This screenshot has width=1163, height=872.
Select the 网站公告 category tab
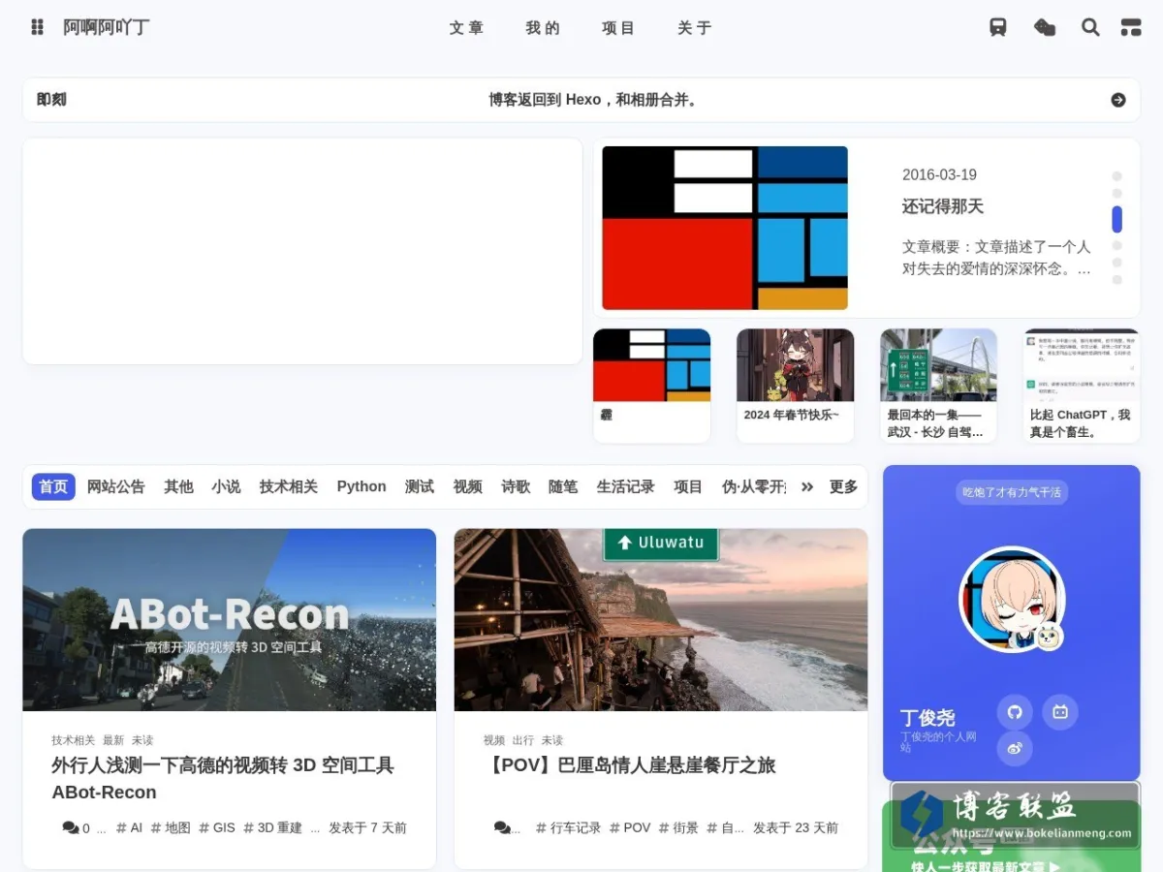pos(115,486)
